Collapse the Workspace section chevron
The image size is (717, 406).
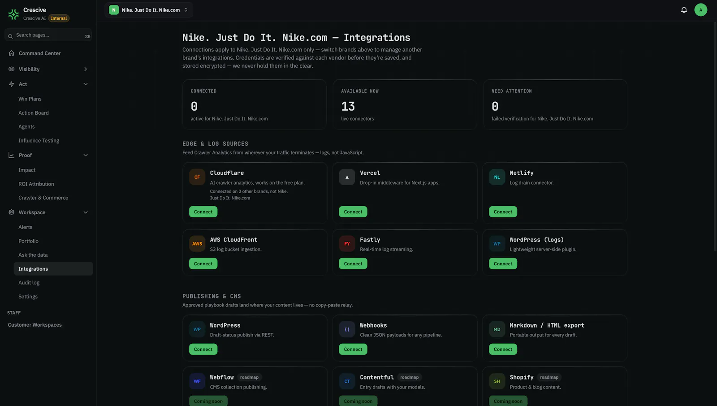[86, 212]
